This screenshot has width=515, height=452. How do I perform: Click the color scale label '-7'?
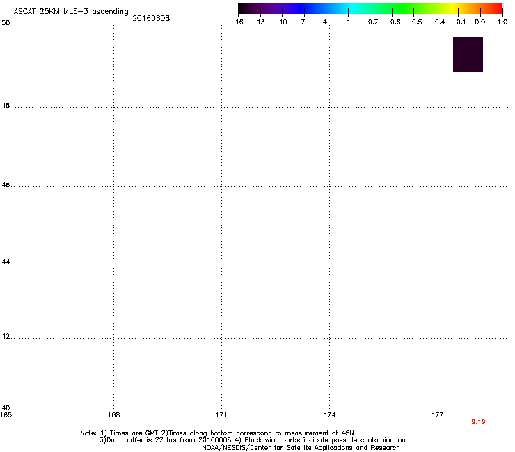point(301,22)
